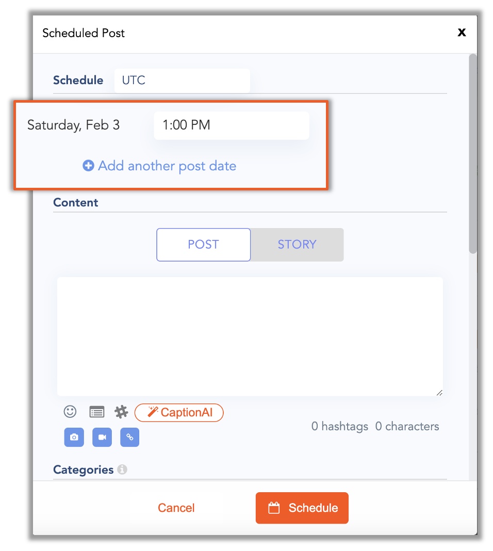Open the emoji picker
493x551 pixels.
(70, 411)
